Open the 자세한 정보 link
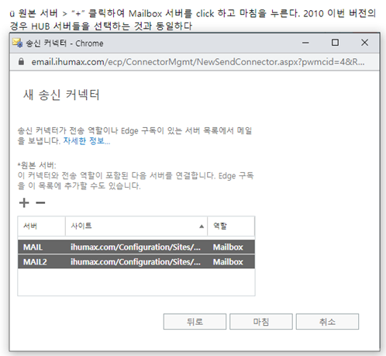Viewport: 386px width, 356px height. coord(87,141)
